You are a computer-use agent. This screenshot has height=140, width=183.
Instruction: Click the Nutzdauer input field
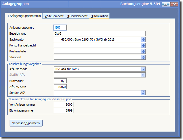pyautogui.click(x=60, y=81)
